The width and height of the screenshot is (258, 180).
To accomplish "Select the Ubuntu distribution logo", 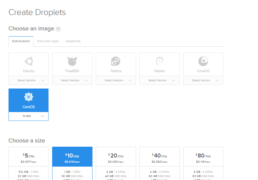I will [x=29, y=61].
